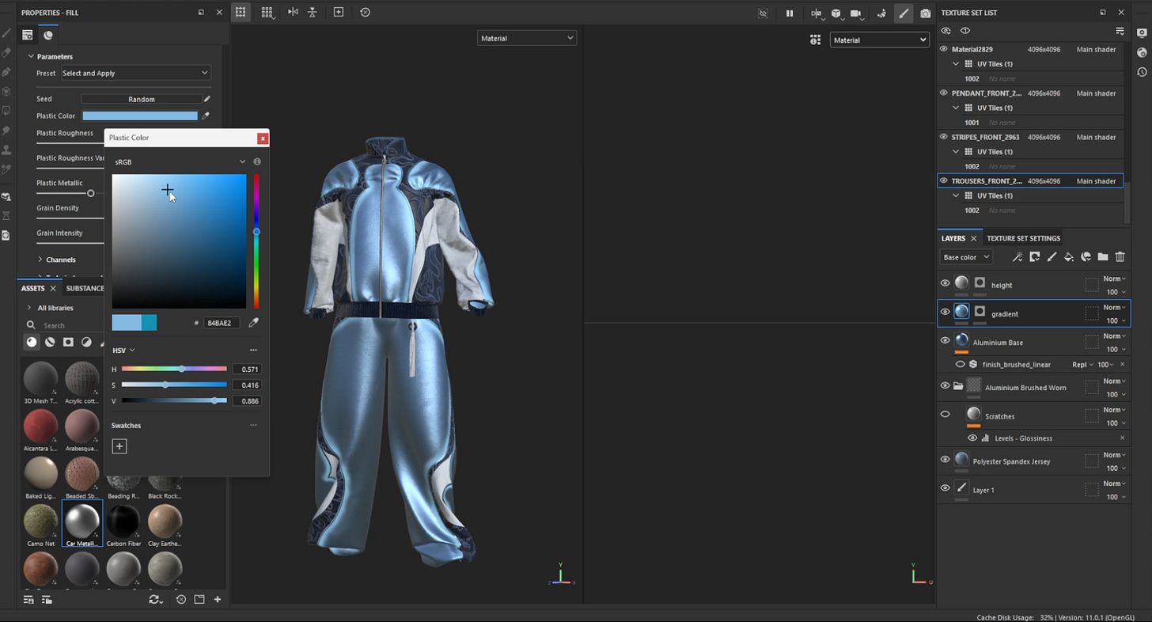Open Iray render mode camera icon
This screenshot has width=1152, height=622.
[925, 13]
